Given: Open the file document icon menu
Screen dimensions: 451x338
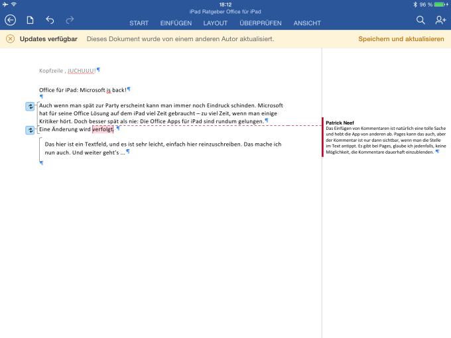Looking at the screenshot, I should [30, 20].
